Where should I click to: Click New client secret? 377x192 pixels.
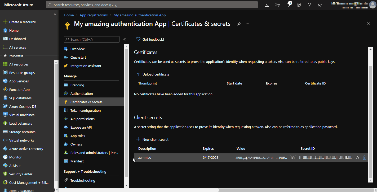(152, 139)
